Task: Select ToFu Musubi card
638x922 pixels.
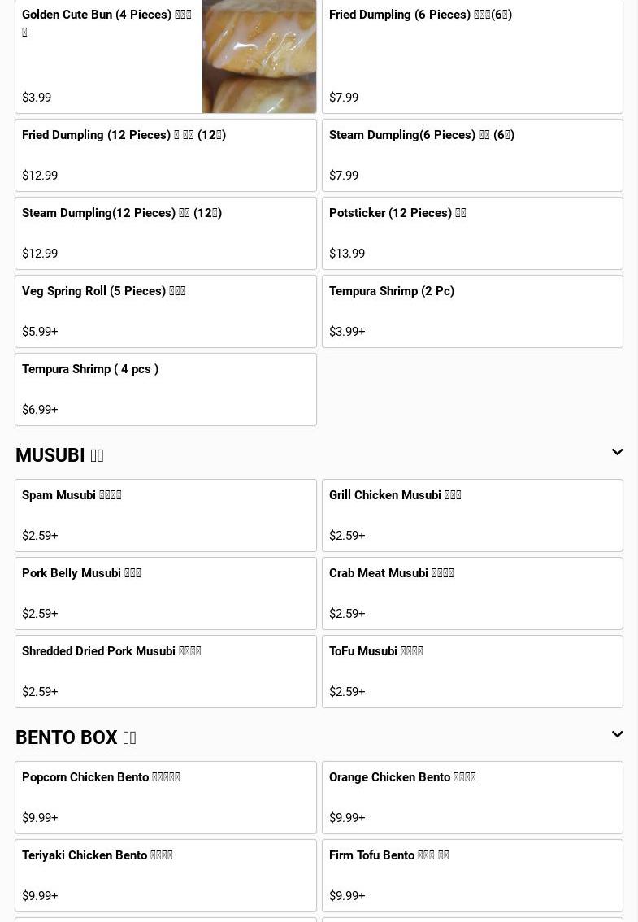Action: 472,672
